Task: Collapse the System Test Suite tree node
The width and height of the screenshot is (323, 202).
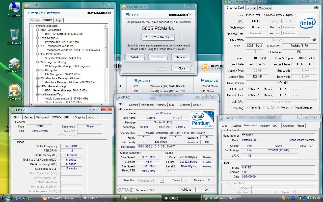Action: coord(33,26)
